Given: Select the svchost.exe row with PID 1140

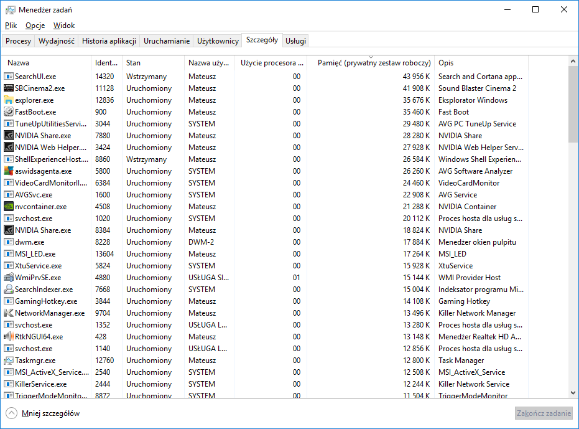Looking at the screenshot, I should [264, 349].
